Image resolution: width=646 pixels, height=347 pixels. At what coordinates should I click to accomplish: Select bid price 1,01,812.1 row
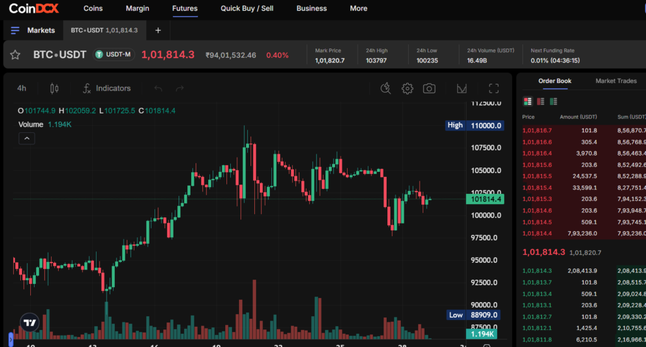pyautogui.click(x=584, y=328)
